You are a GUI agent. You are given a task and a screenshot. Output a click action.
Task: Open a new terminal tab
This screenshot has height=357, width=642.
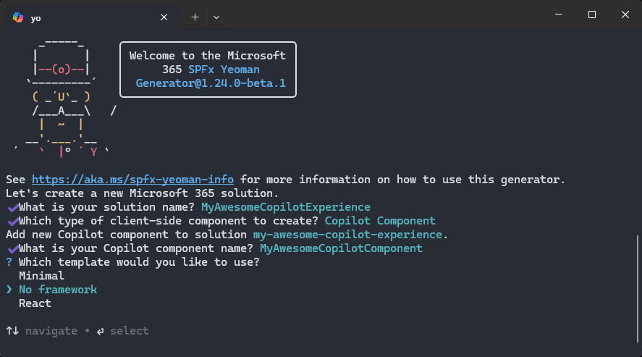point(195,17)
